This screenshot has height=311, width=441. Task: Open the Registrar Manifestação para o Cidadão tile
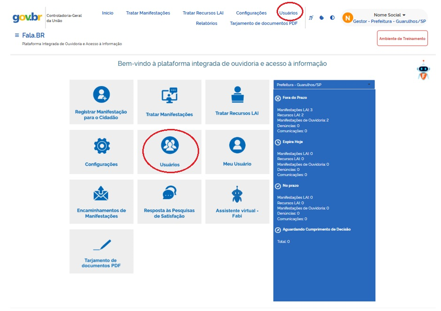click(101, 102)
